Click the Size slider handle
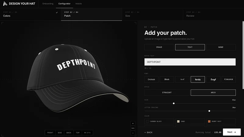This screenshot has height=137, width=244. pyautogui.click(x=174, y=104)
